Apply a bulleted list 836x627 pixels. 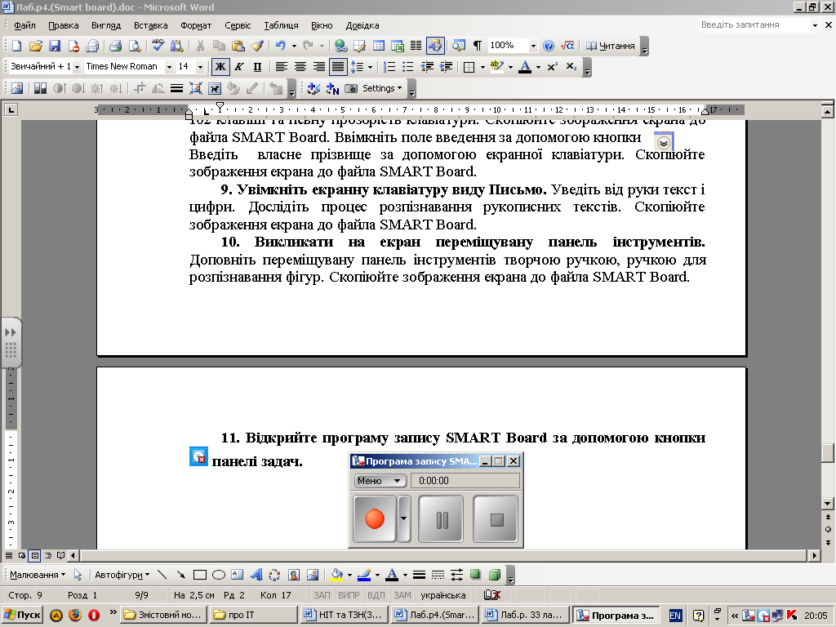pos(408,67)
